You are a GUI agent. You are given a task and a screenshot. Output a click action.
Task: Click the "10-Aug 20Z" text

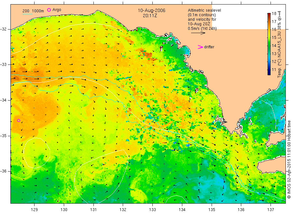tap(199, 24)
